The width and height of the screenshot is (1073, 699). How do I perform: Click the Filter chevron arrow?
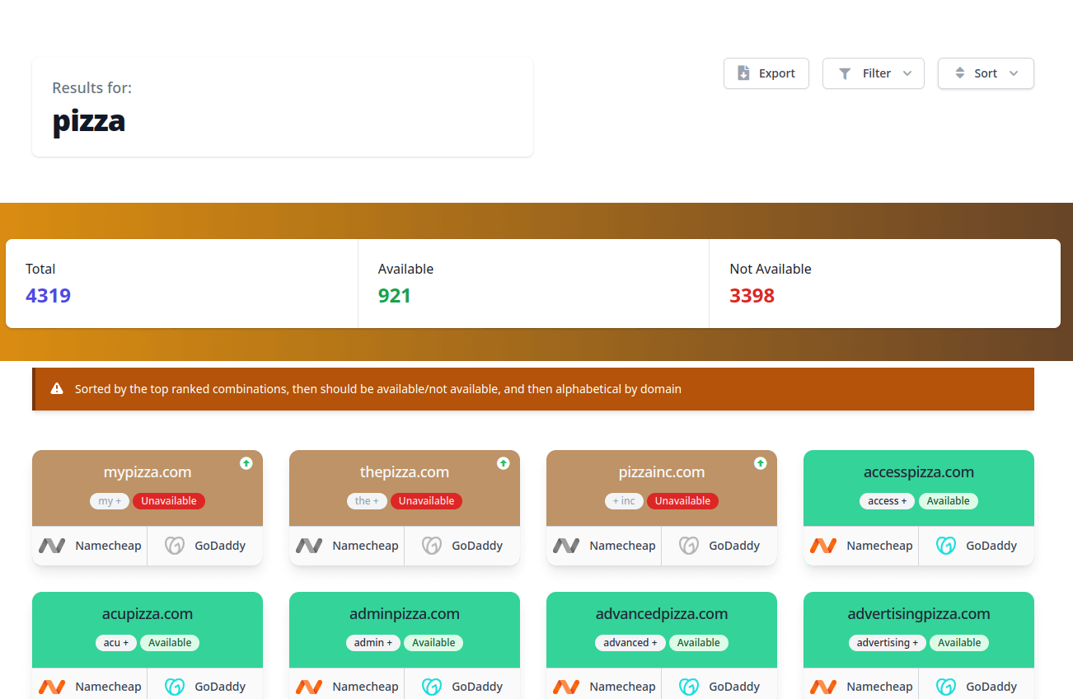click(x=907, y=73)
